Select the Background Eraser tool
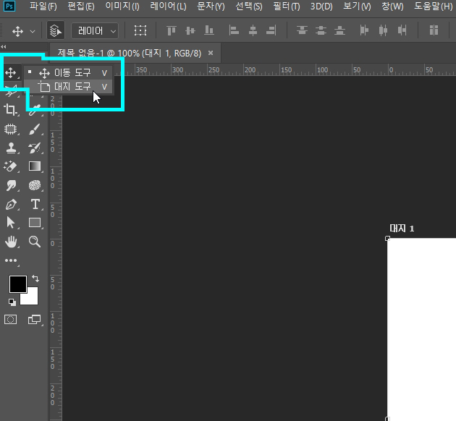The width and height of the screenshot is (456, 421). pos(11,166)
